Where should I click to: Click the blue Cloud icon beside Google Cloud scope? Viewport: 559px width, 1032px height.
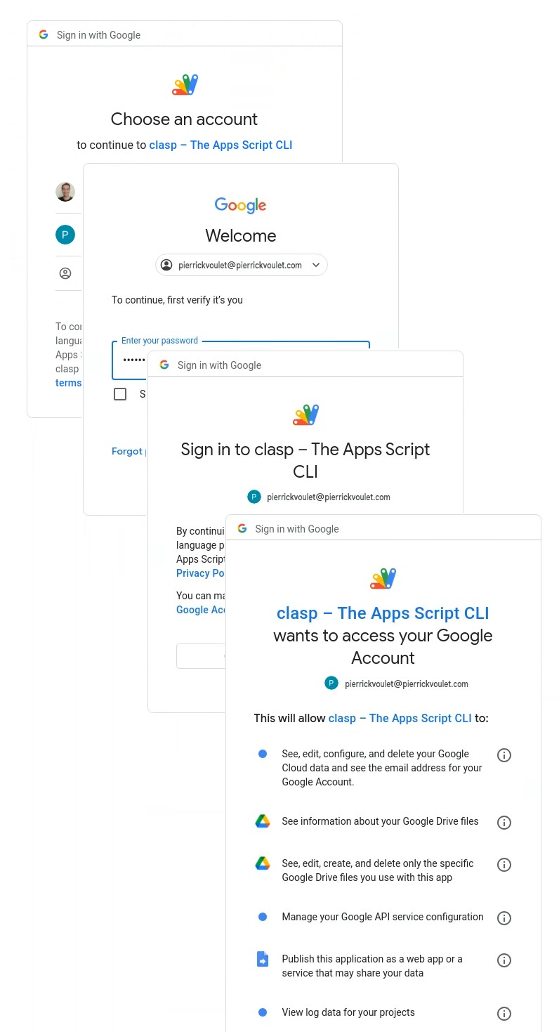(x=262, y=753)
